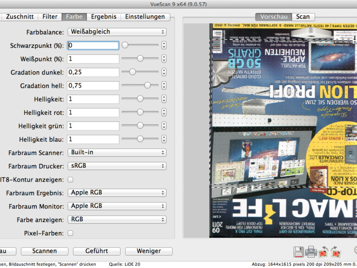Click the Helligkeit blau value field
This screenshot has width=357, height=268.
tap(93, 140)
